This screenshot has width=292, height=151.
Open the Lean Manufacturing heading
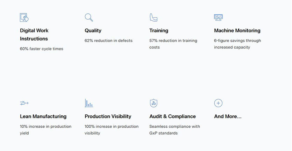pos(43,116)
